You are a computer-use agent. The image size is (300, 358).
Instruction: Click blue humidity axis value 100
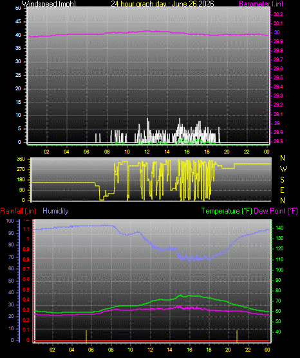10,221
